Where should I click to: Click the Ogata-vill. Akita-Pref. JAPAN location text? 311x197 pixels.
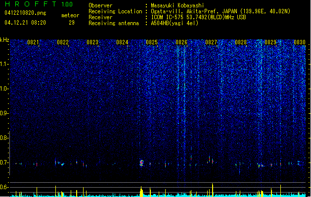(221, 11)
